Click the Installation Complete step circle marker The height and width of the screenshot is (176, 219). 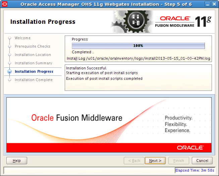(x=9, y=80)
